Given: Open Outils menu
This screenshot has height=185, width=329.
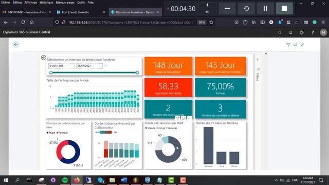Looking at the screenshot, I should point(81,3).
